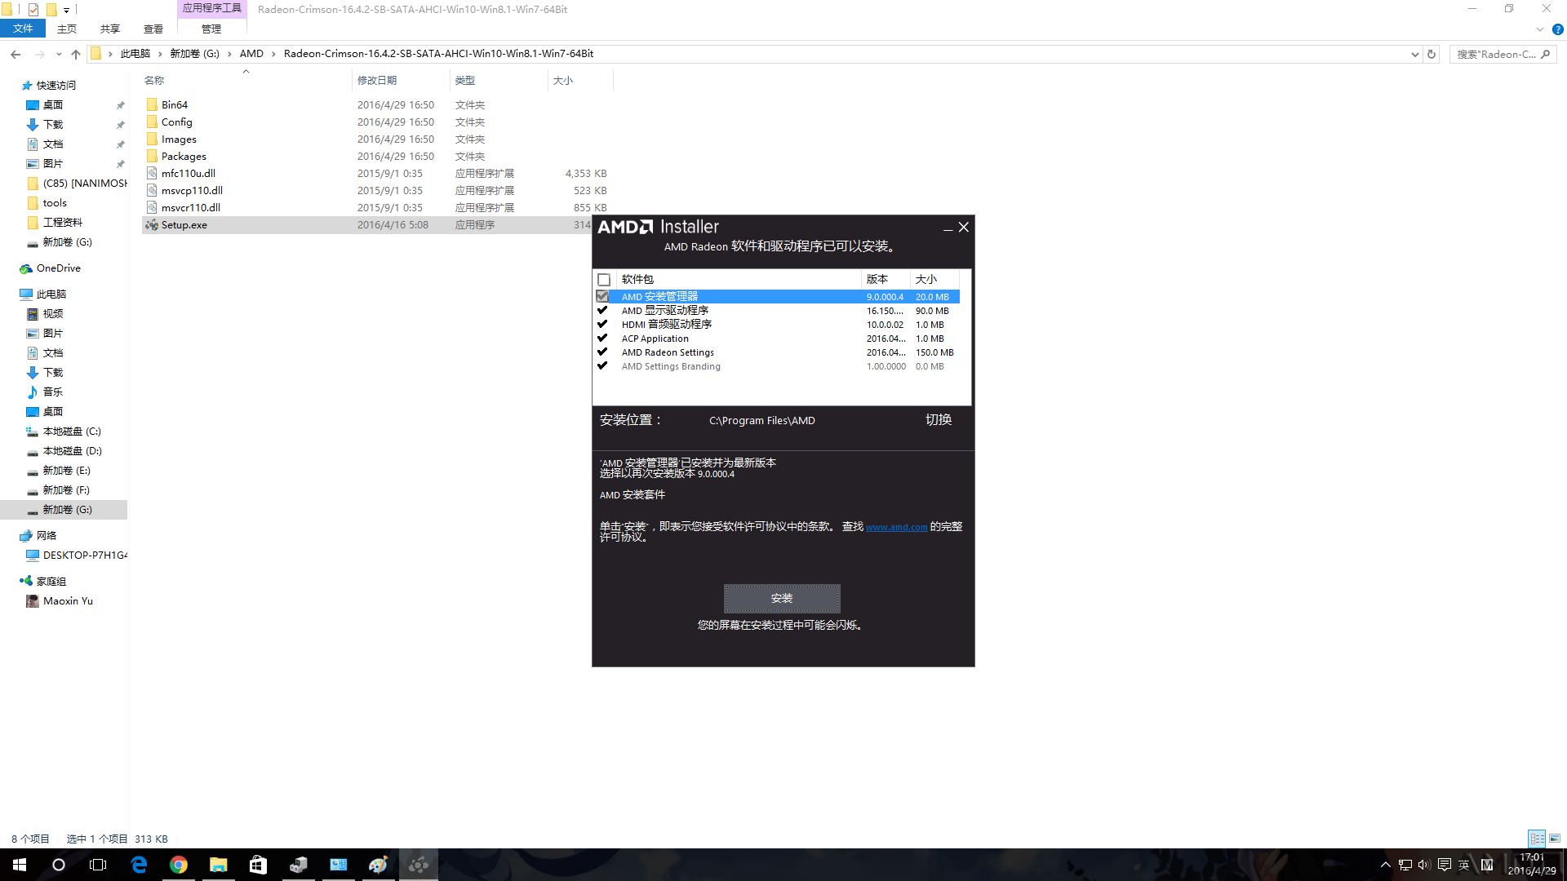
Task: Click the properties icon in quick access toolbar
Action: [33, 10]
